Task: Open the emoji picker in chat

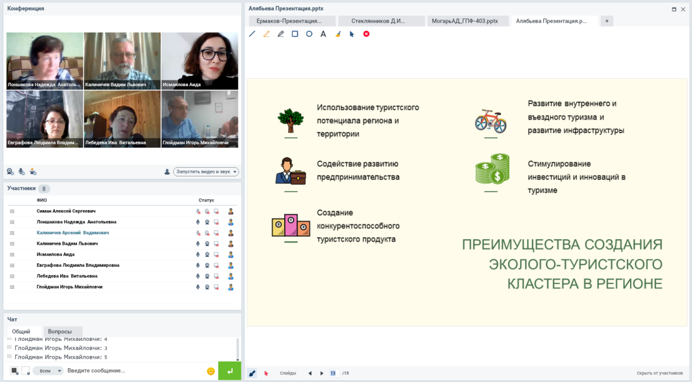Action: tap(211, 371)
